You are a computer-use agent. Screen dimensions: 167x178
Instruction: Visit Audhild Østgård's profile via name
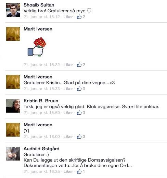(x=41, y=149)
